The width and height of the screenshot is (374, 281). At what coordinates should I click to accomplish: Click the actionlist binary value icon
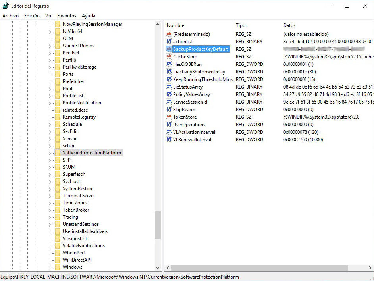point(169,41)
